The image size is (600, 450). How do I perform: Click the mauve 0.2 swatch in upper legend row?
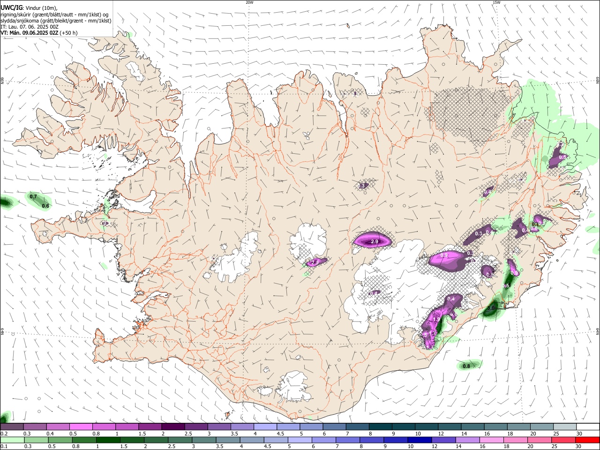click(12, 427)
